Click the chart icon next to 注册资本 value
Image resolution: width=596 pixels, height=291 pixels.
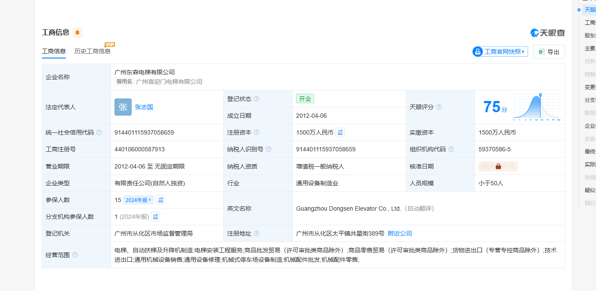[x=340, y=132]
